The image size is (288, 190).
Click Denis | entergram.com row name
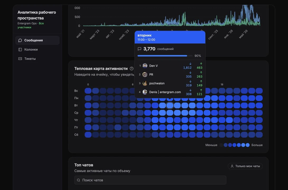165,92
